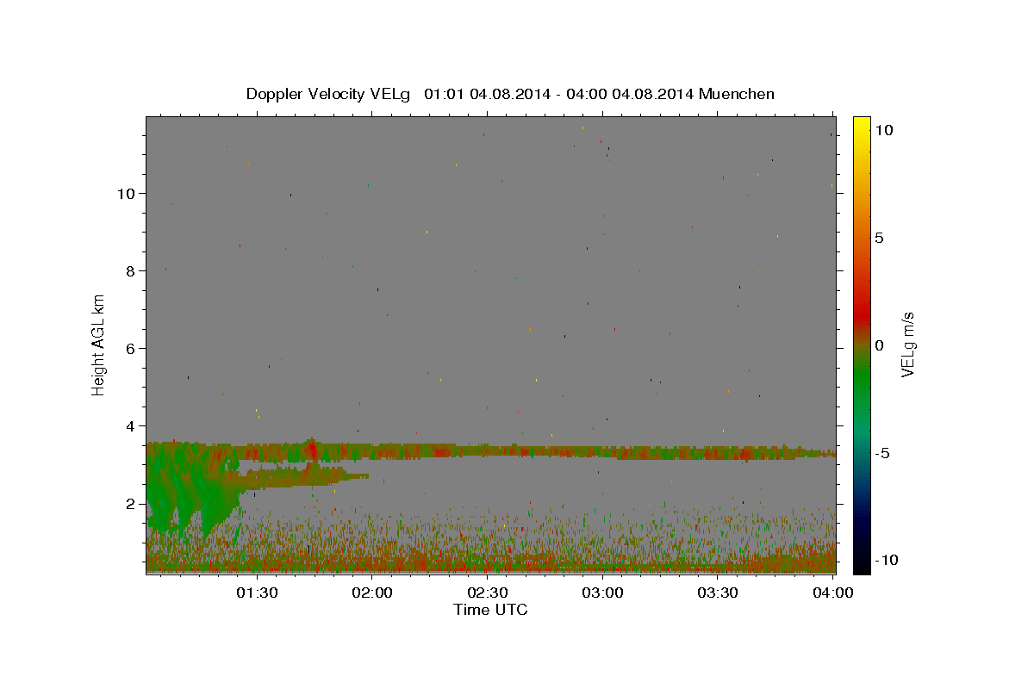Image resolution: width=1034 pixels, height=689 pixels.
Task: Click the red velocity patch in cloud layer near 01:45
Action: pos(311,450)
